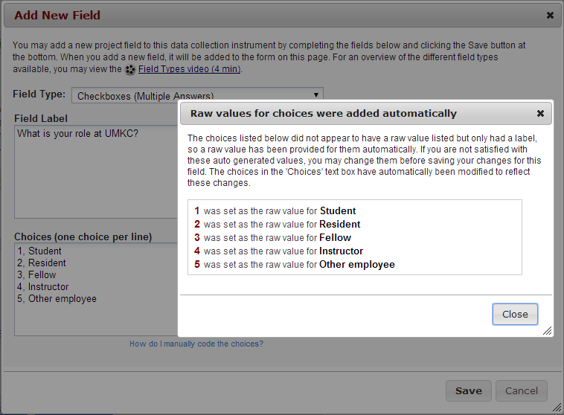The width and height of the screenshot is (564, 415).
Task: Click the Save button
Action: [468, 390]
